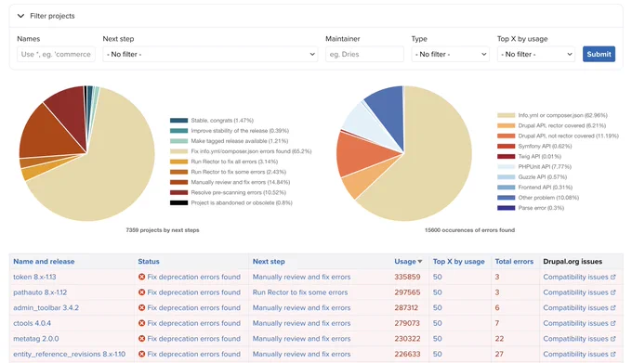This screenshot has width=632, height=363.
Task: Open the metatag 2.0.0 project link
Action: [x=36, y=339]
